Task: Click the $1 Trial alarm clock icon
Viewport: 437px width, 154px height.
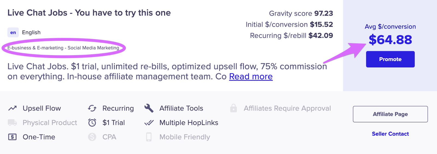Action: tap(92, 122)
